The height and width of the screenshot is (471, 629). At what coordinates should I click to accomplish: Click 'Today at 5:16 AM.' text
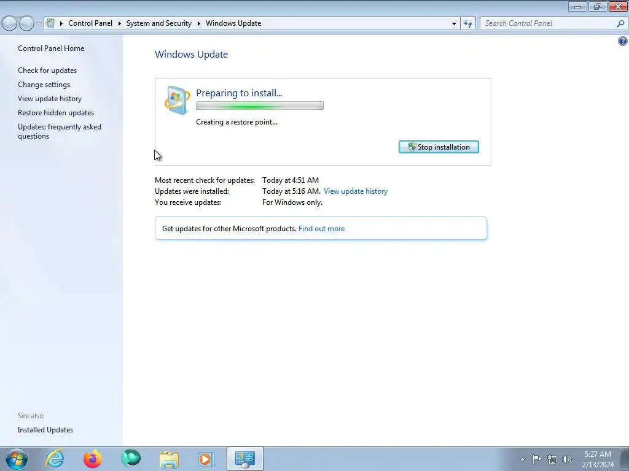[x=292, y=191]
